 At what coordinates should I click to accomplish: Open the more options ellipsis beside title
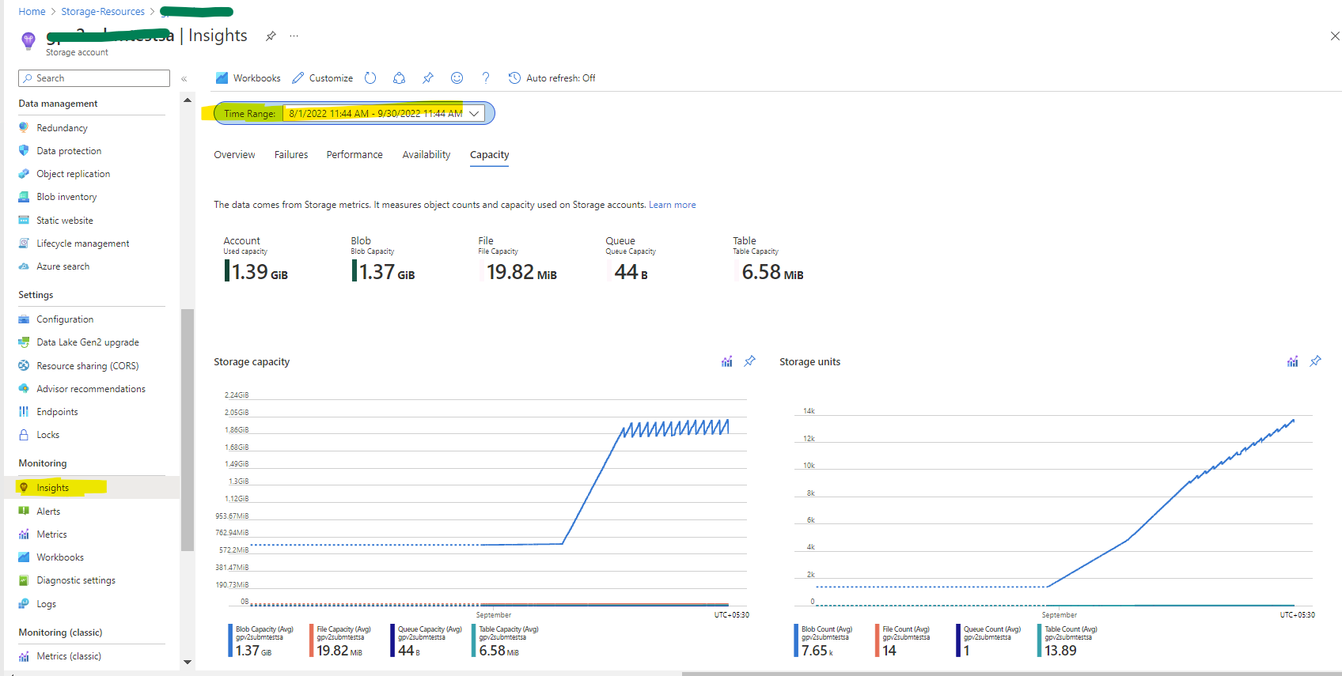tap(294, 36)
